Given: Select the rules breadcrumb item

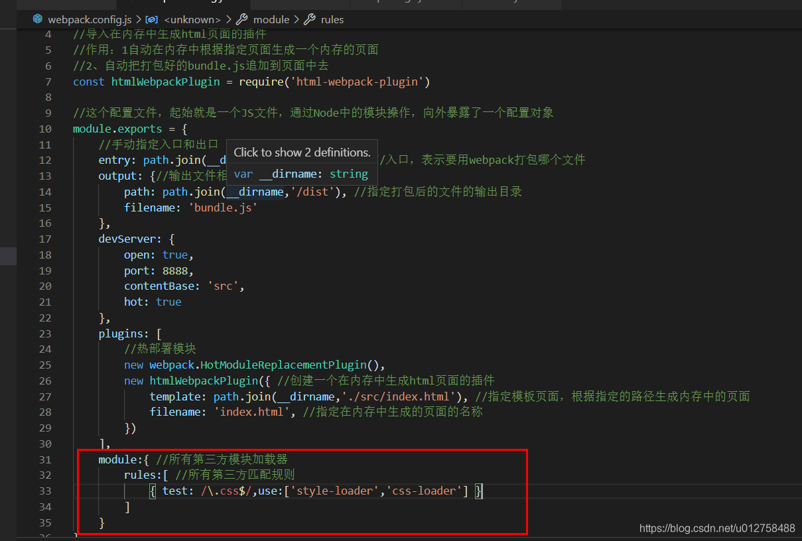Looking at the screenshot, I should click(x=332, y=19).
